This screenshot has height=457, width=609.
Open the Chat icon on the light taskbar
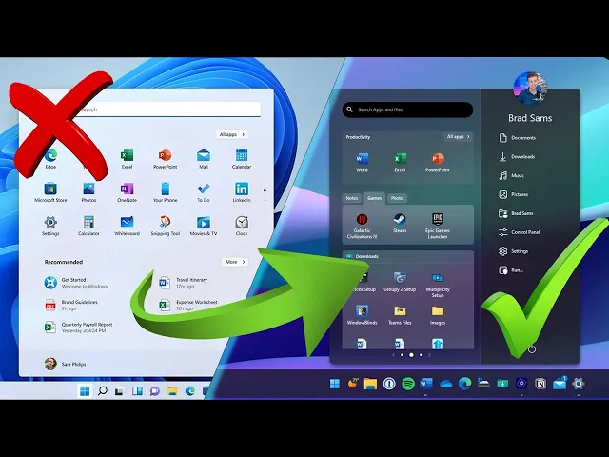click(154, 391)
